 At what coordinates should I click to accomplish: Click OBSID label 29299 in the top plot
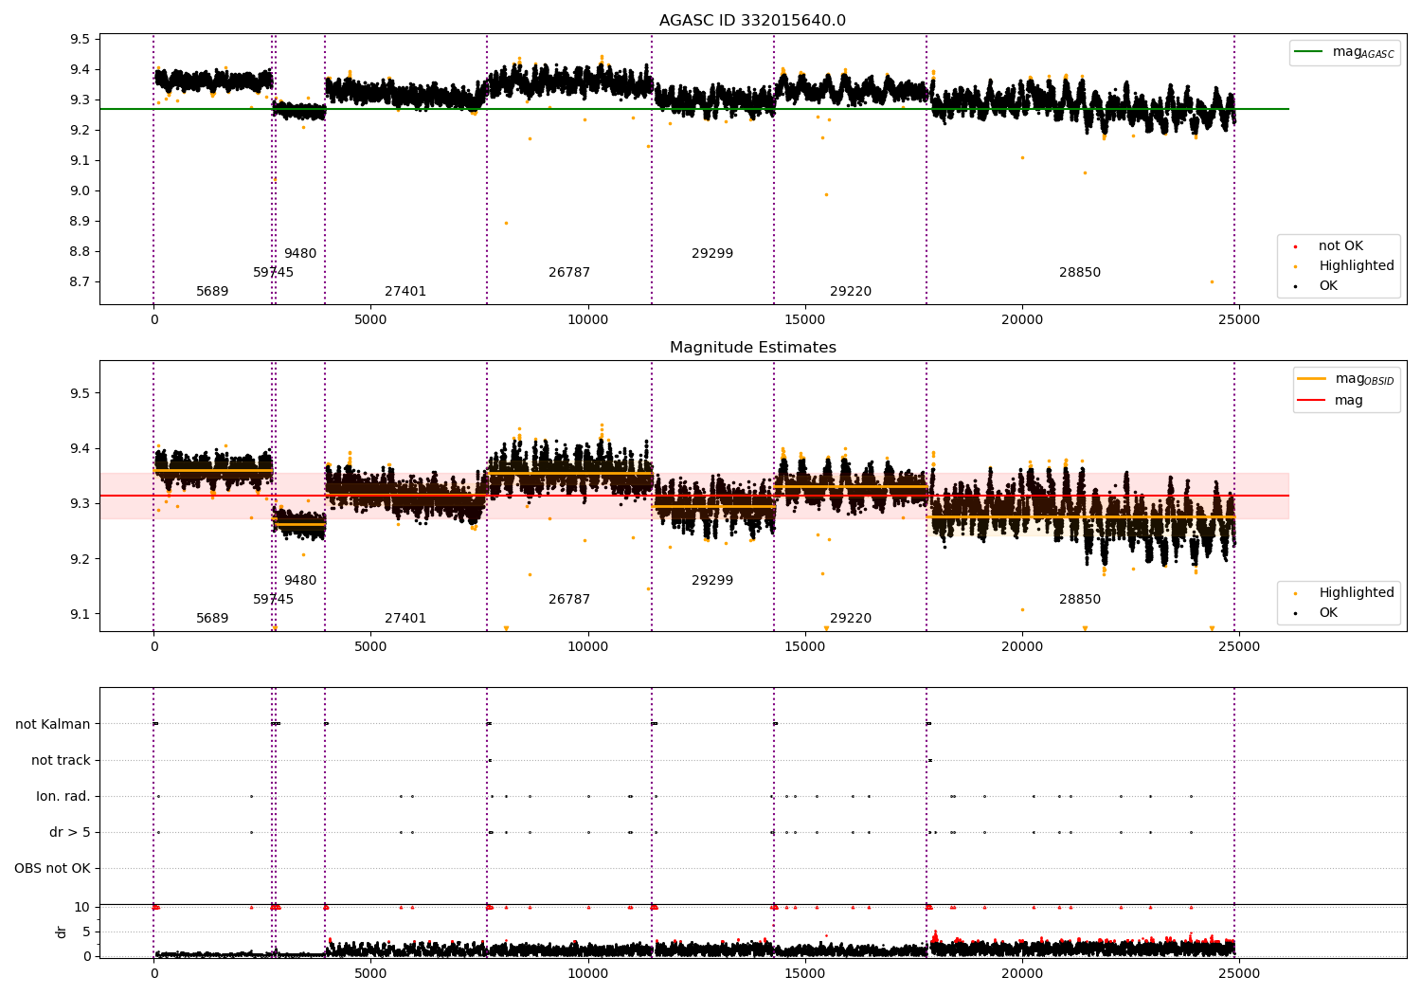[712, 254]
